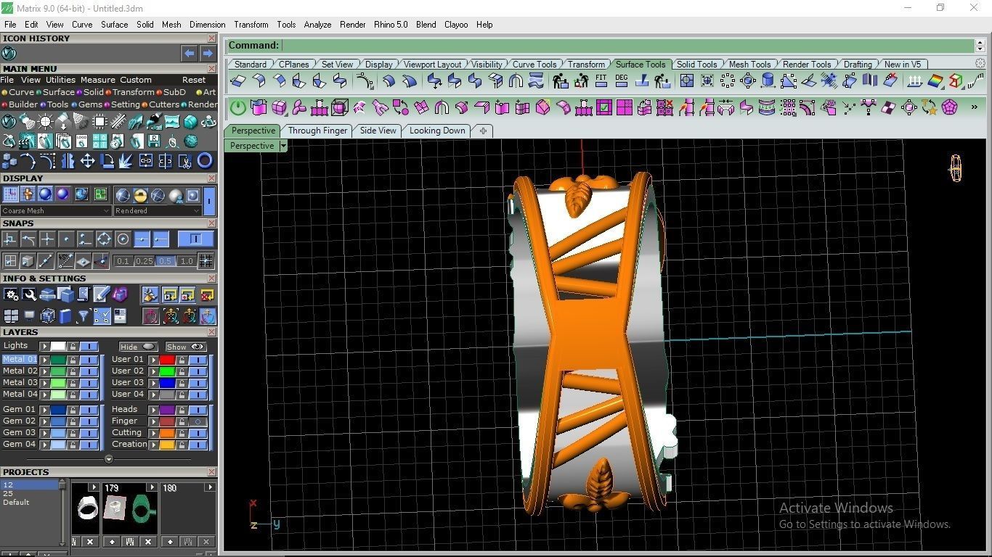The image size is (992, 557).
Task: Click the floppy disk save icon in Main Menu
Action: [154, 141]
